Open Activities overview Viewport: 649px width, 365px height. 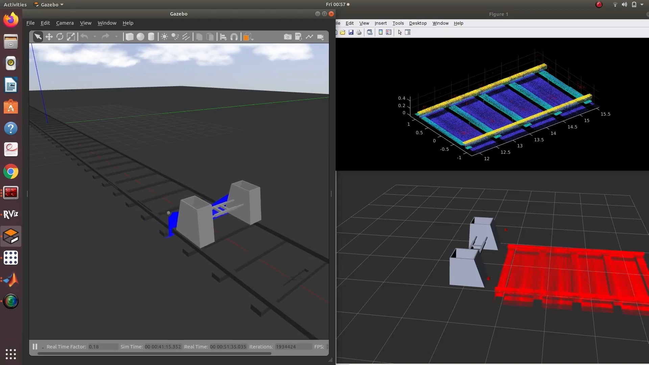[x=15, y=4]
